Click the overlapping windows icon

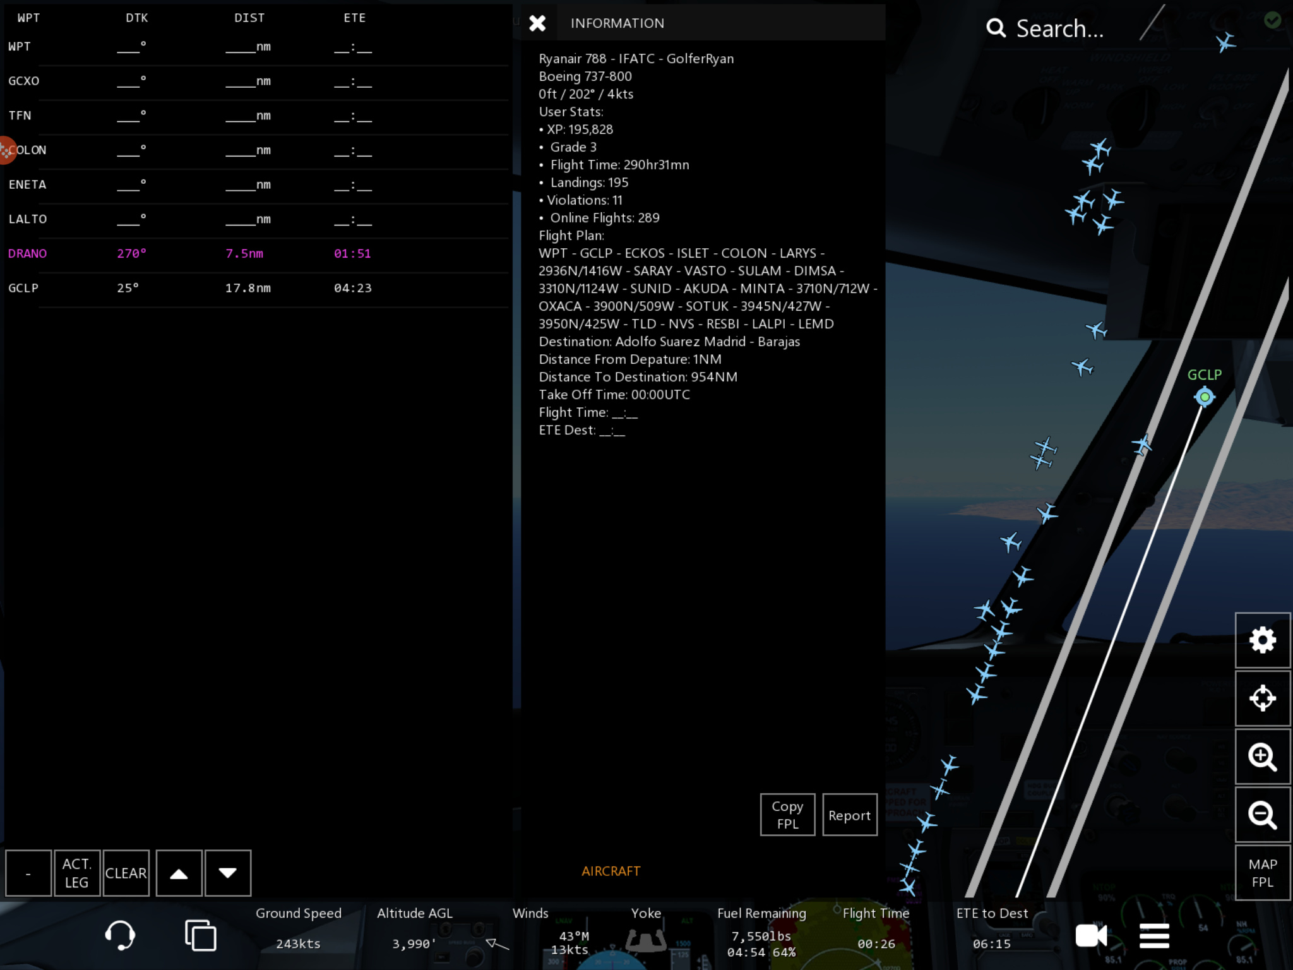click(200, 935)
